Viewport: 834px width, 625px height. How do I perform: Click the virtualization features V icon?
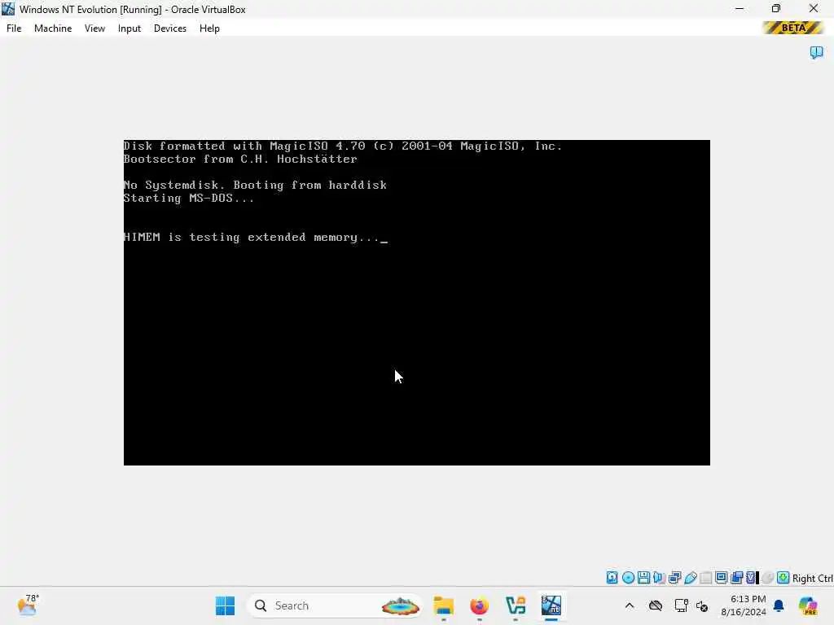pyautogui.click(x=751, y=577)
